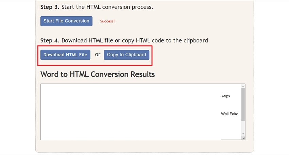Hit the Copy to Clipboard button
Screen dimensions: 289x155
[126, 55]
